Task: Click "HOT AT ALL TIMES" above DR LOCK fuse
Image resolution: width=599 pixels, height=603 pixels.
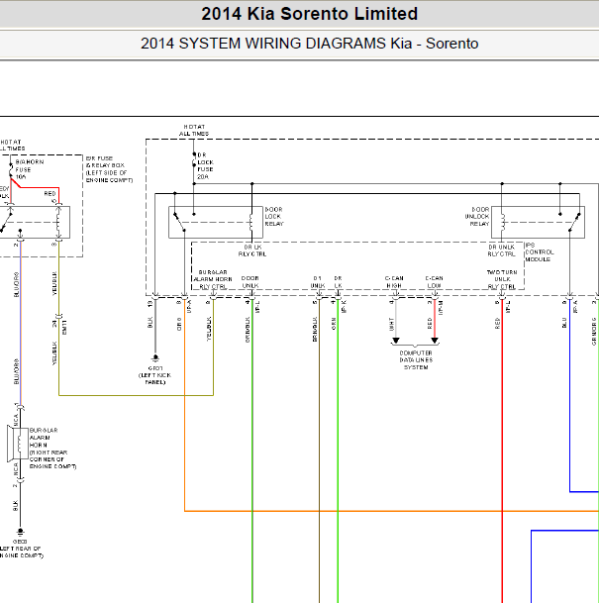Action: (x=194, y=130)
